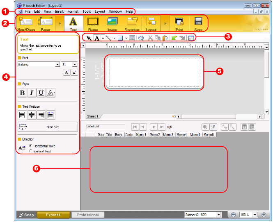Image resolution: width=273 pixels, height=222 pixels.
Task: Increase font size with larger A button
Action: 67,72
